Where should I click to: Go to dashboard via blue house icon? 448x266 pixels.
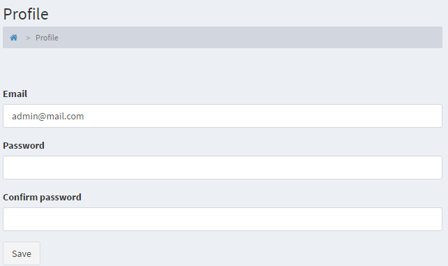14,38
